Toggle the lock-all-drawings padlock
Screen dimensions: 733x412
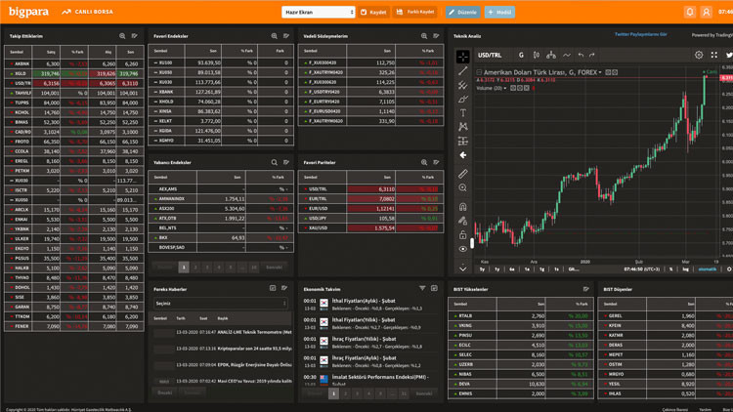tap(463, 234)
